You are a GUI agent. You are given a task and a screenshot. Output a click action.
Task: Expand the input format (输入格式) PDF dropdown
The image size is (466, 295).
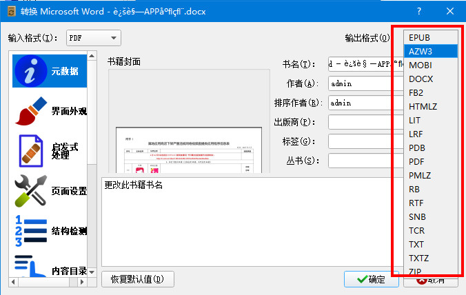(94, 38)
